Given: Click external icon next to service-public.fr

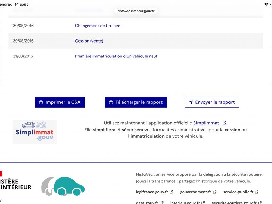Looking at the screenshot, I should (257, 192).
